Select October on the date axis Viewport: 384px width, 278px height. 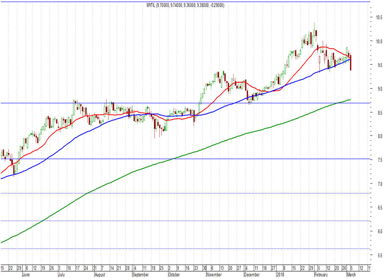coord(174,275)
